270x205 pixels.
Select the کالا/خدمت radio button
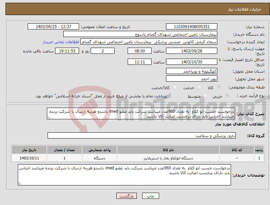point(175,87)
